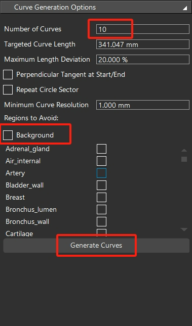The height and width of the screenshot is (326, 192).
Task: Click the Maximum Length Deviation field
Action: 142,60
